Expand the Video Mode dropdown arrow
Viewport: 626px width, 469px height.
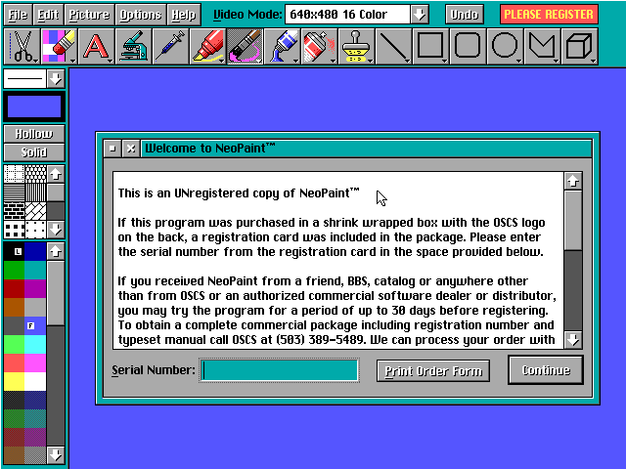pos(420,15)
